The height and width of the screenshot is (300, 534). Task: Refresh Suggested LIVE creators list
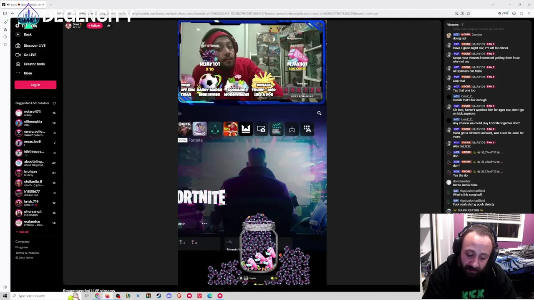point(54,103)
